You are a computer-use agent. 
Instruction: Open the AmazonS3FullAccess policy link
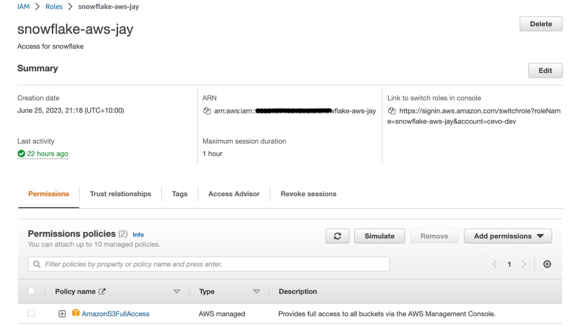click(x=115, y=313)
